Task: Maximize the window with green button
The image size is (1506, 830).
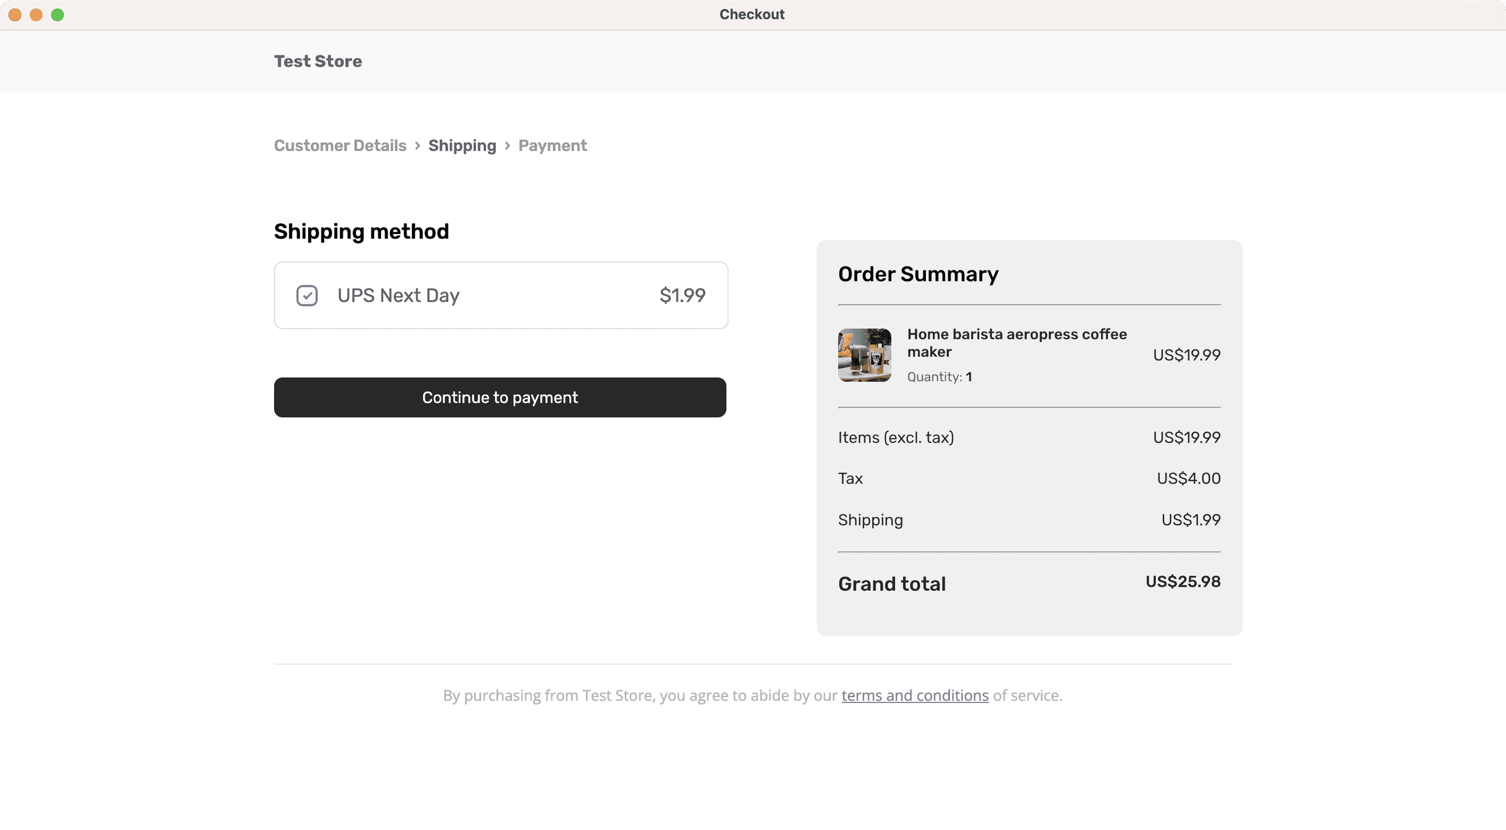Action: tap(57, 15)
